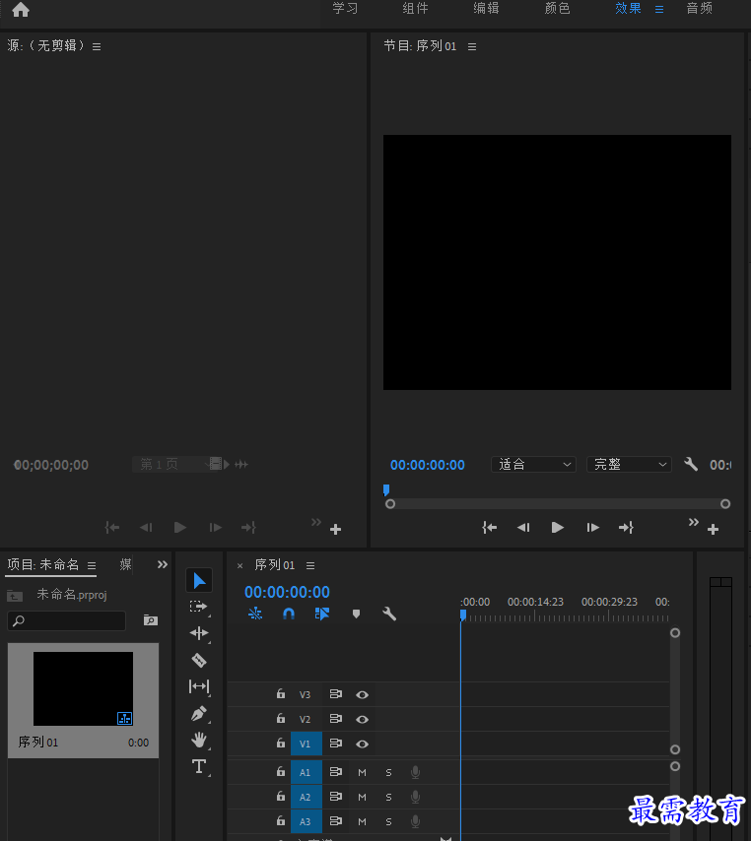Mute audio track A1

[363, 772]
